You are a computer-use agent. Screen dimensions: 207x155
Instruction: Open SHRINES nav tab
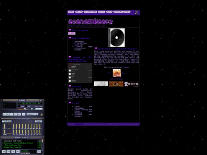pos(118,12)
